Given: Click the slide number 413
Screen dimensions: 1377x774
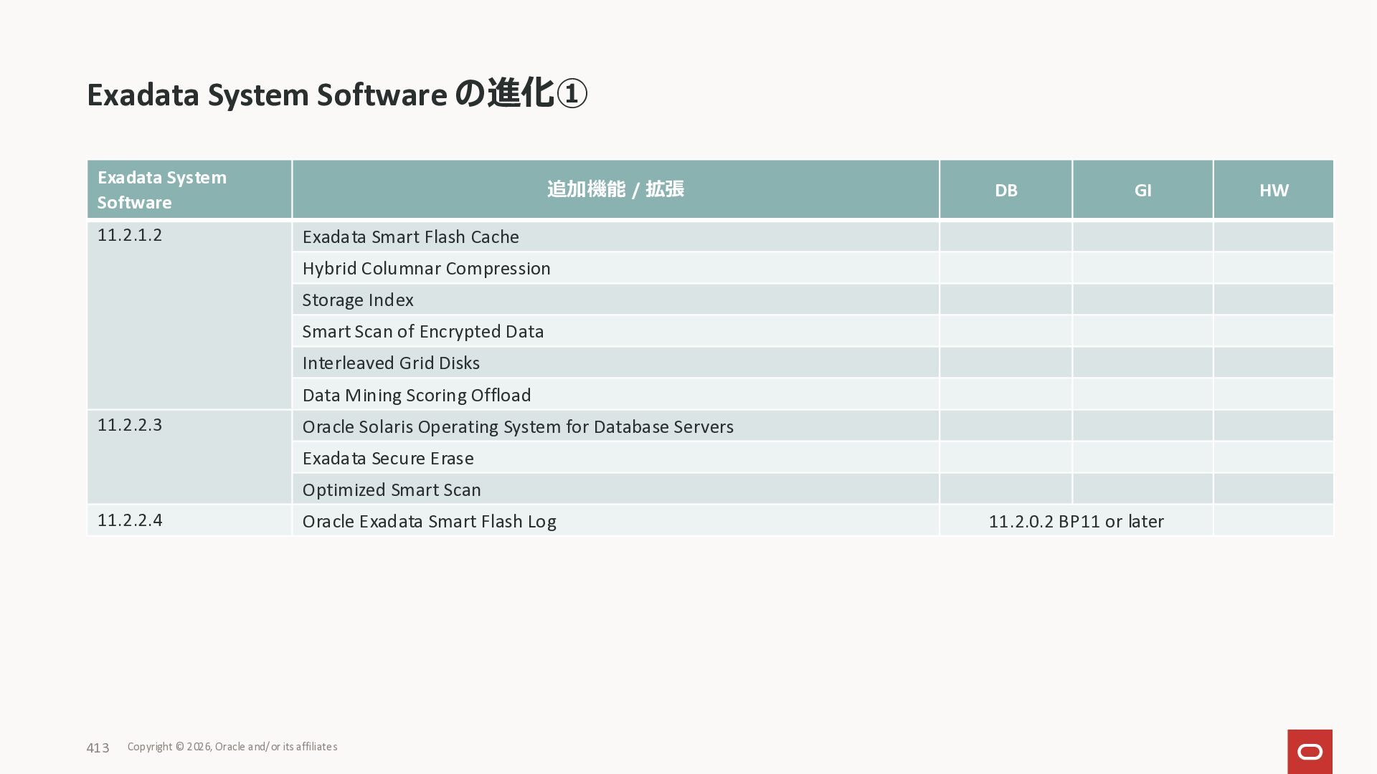Looking at the screenshot, I should (x=98, y=748).
